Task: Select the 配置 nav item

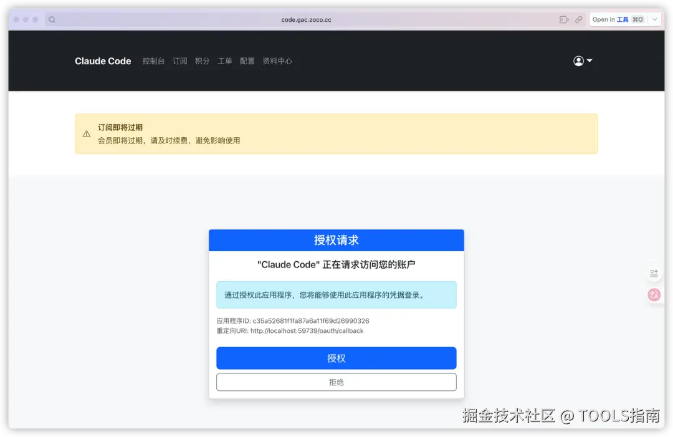Action: 247,61
